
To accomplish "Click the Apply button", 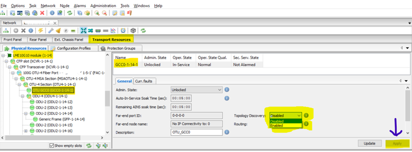I will pos(397,144).
